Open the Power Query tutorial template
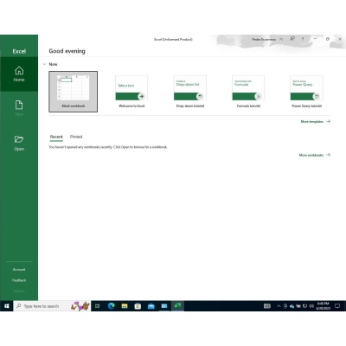The width and height of the screenshot is (346, 346). [306, 92]
